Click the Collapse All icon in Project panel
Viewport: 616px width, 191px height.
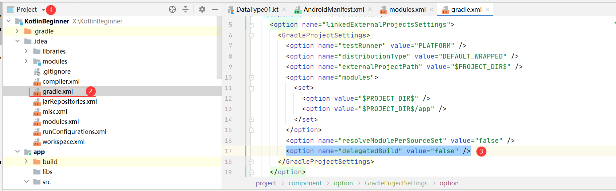(185, 10)
